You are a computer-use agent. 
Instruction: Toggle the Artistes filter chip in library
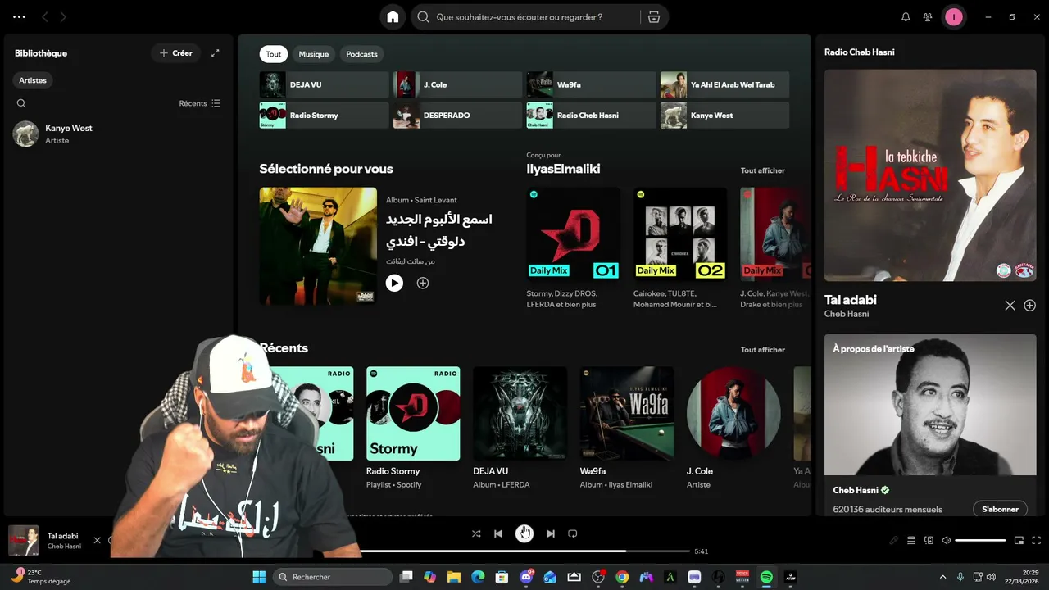point(33,80)
